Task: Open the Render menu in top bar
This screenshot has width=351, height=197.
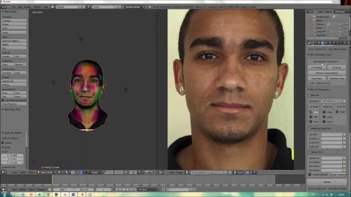Action: [27, 7]
